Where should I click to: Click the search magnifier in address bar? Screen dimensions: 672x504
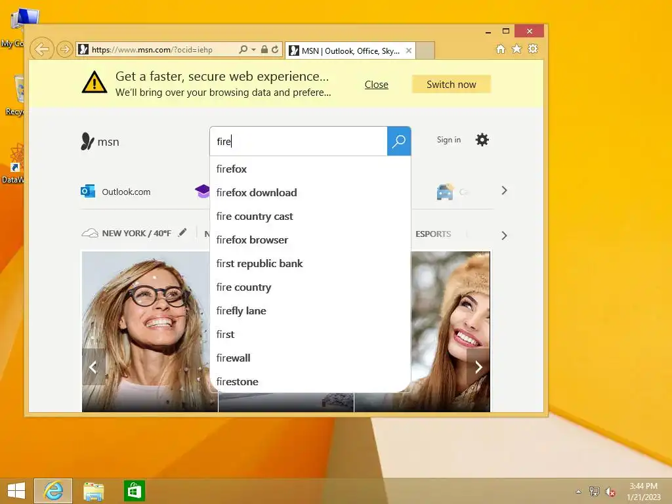(x=243, y=50)
